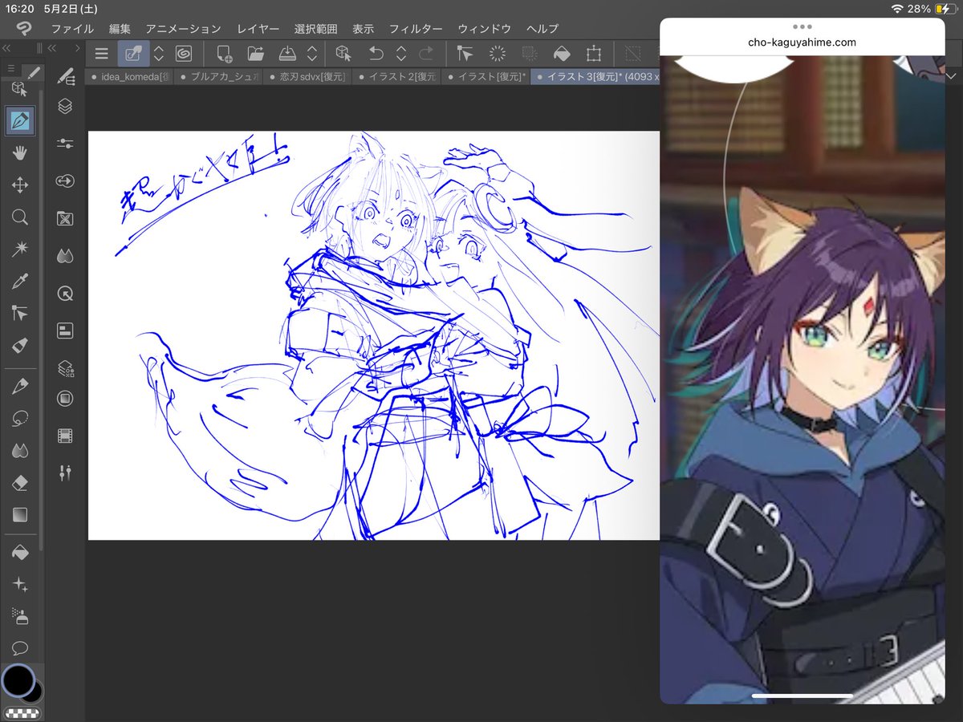Select transparent checkered color

click(x=22, y=713)
